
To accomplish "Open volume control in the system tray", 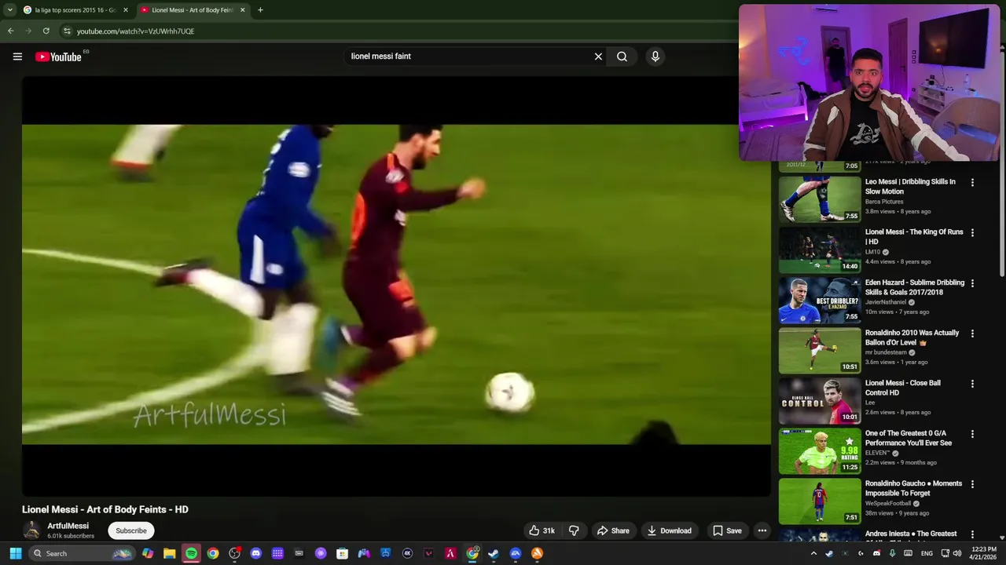I will click(957, 553).
